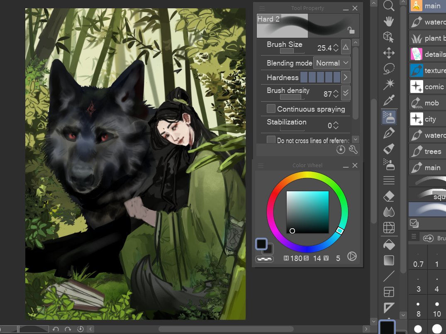This screenshot has width=446, height=334.
Task: Select the horizontal lines tool icon
Action: point(389,180)
